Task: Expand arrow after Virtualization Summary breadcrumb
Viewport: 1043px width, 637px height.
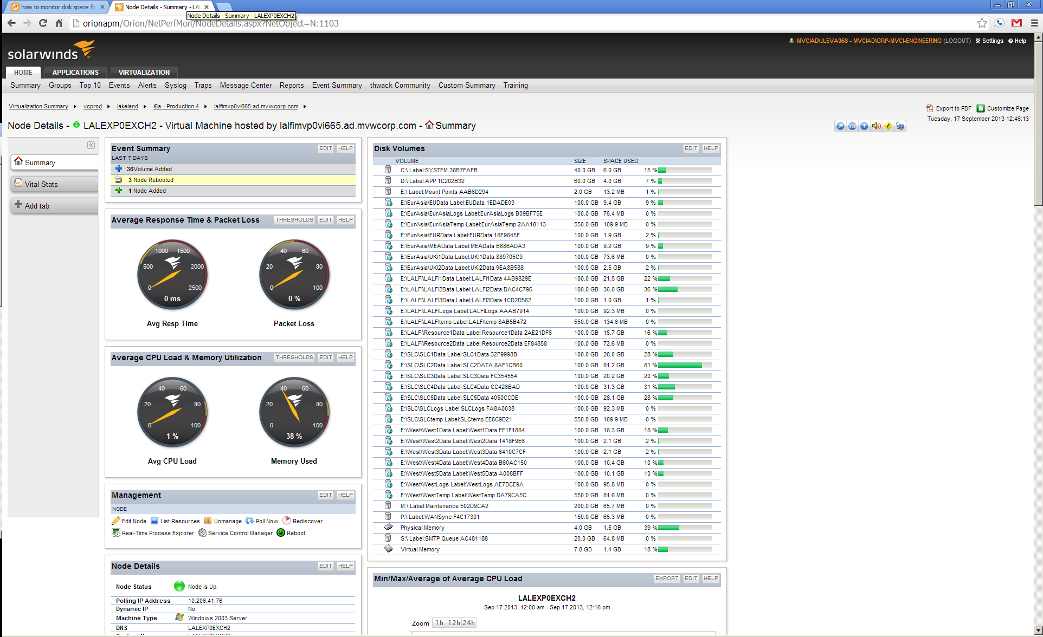Action: (75, 107)
